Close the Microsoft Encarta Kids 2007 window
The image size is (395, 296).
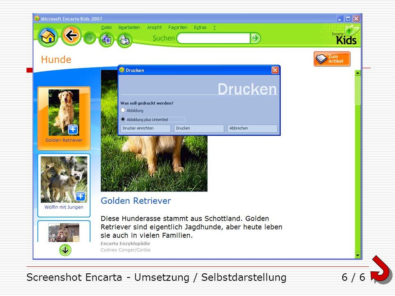[x=356, y=18]
